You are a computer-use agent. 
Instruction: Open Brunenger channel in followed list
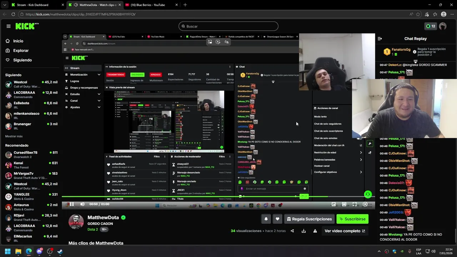[31, 126]
